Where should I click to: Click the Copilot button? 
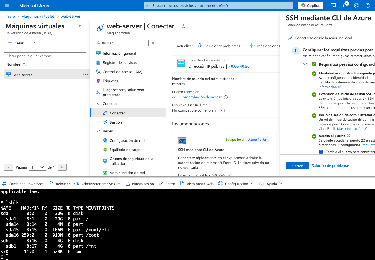click(x=310, y=5)
